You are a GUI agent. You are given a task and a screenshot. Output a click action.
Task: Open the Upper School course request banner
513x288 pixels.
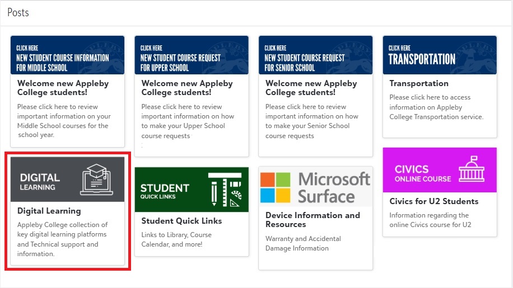click(192, 55)
